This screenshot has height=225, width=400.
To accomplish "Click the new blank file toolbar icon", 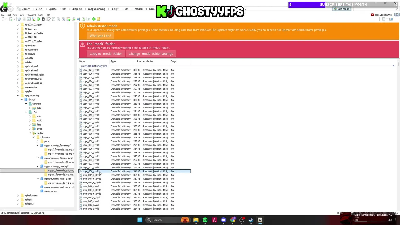I will click(3, 19).
